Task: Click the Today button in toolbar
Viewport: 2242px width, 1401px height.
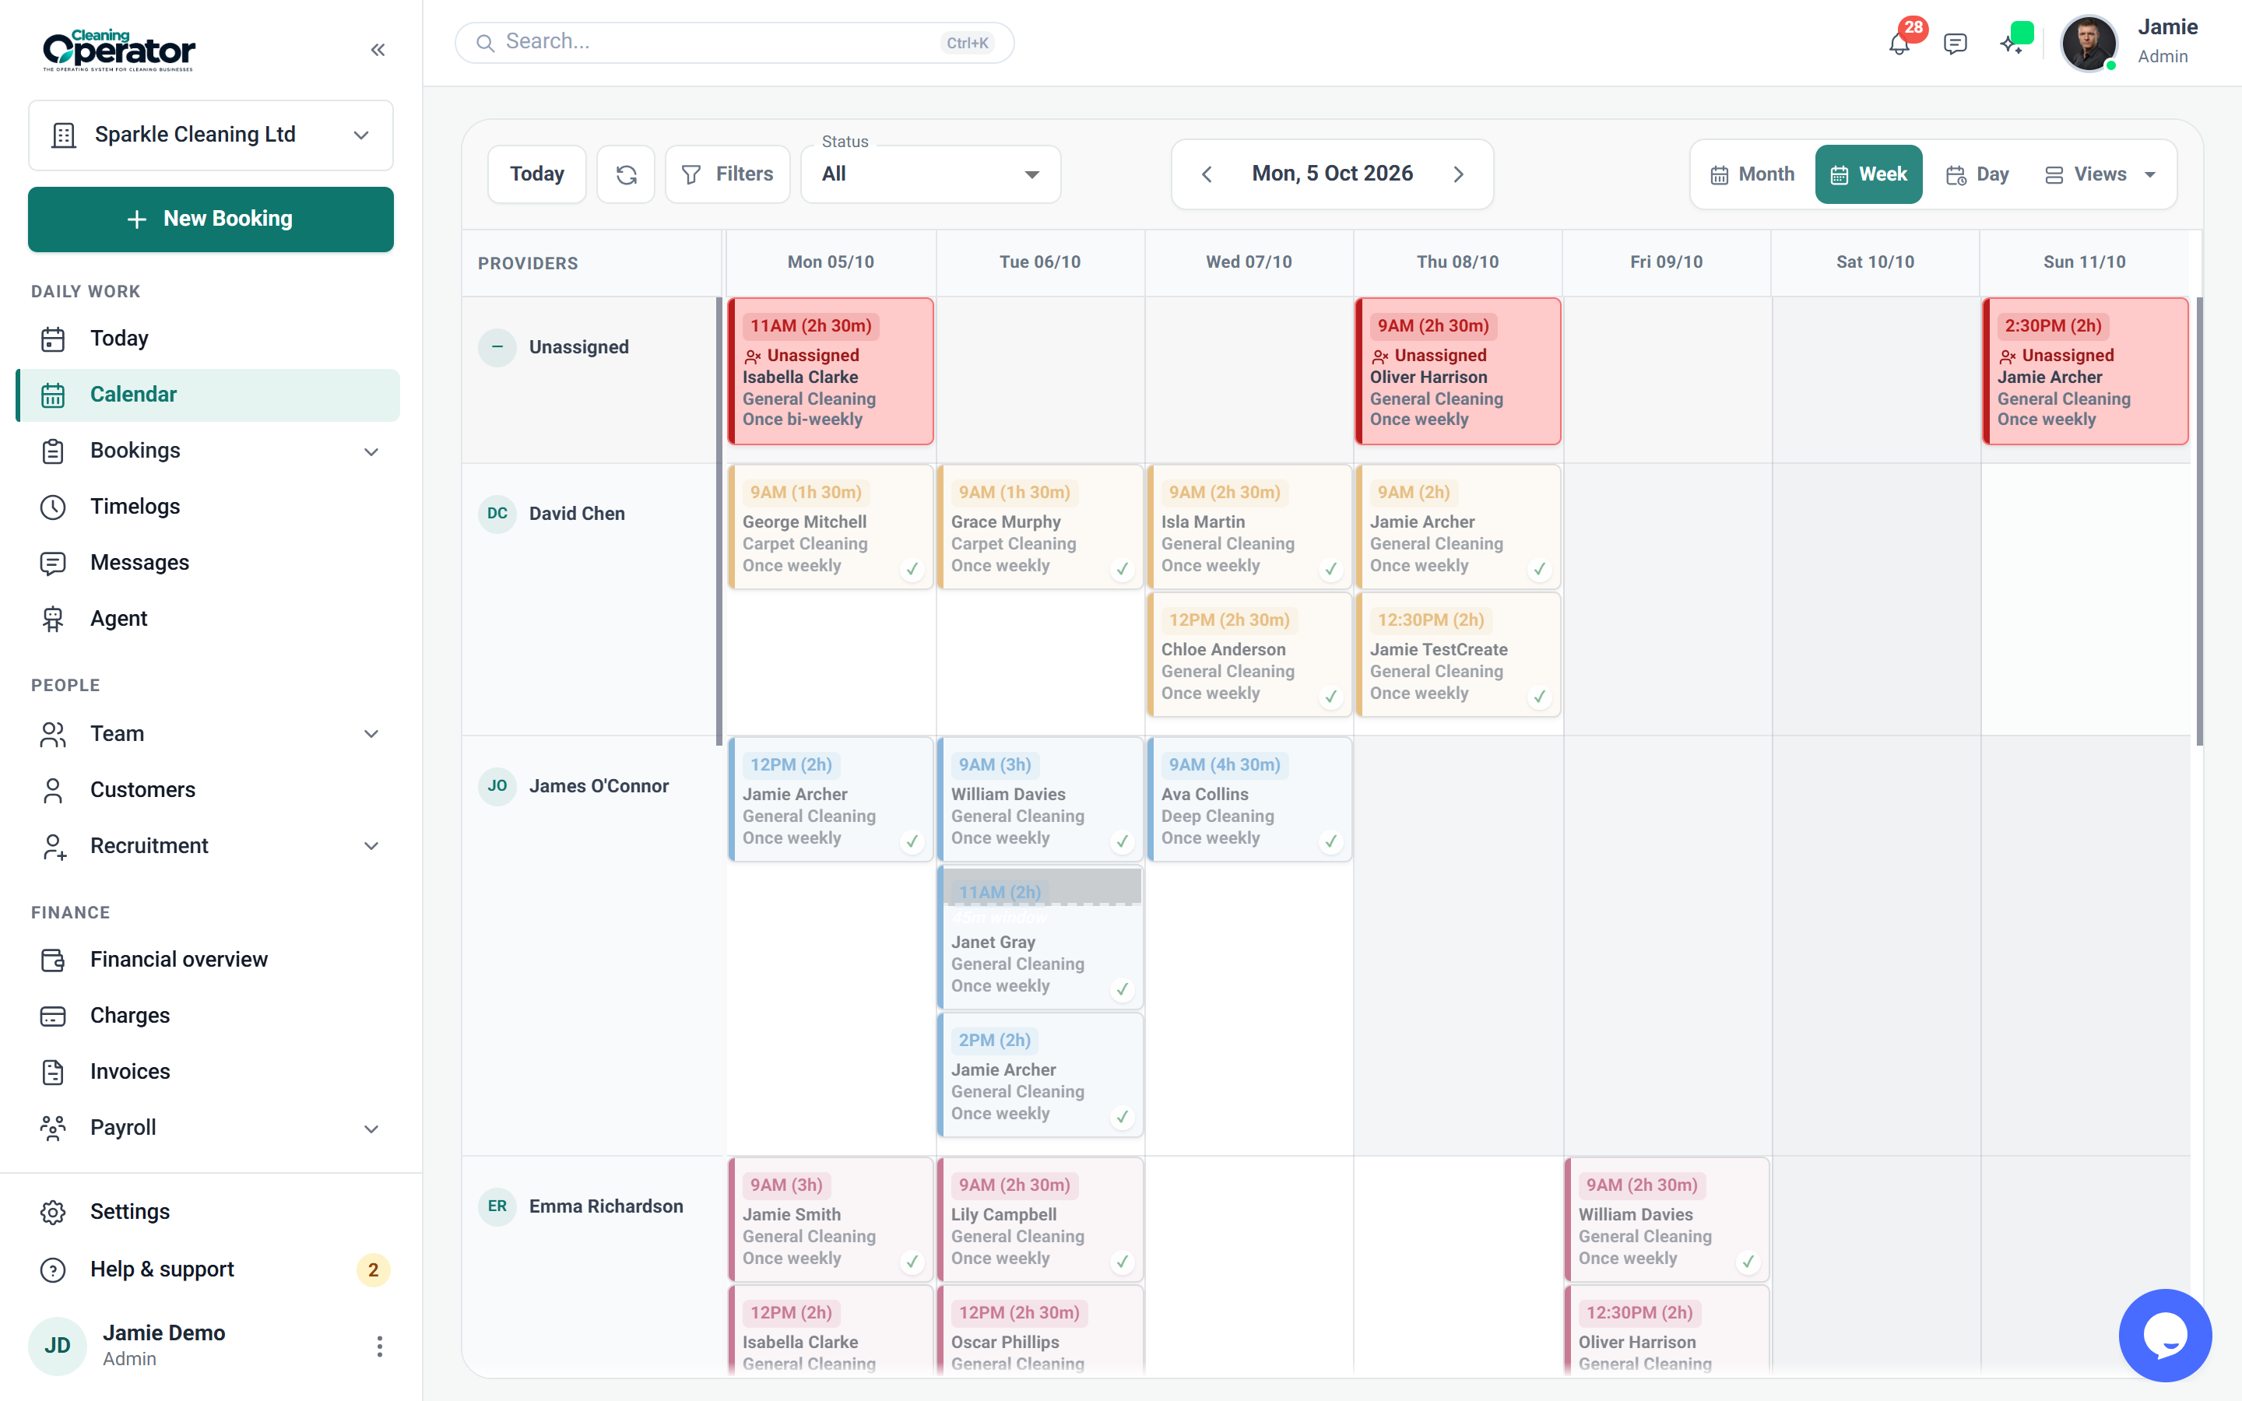Action: [x=537, y=174]
